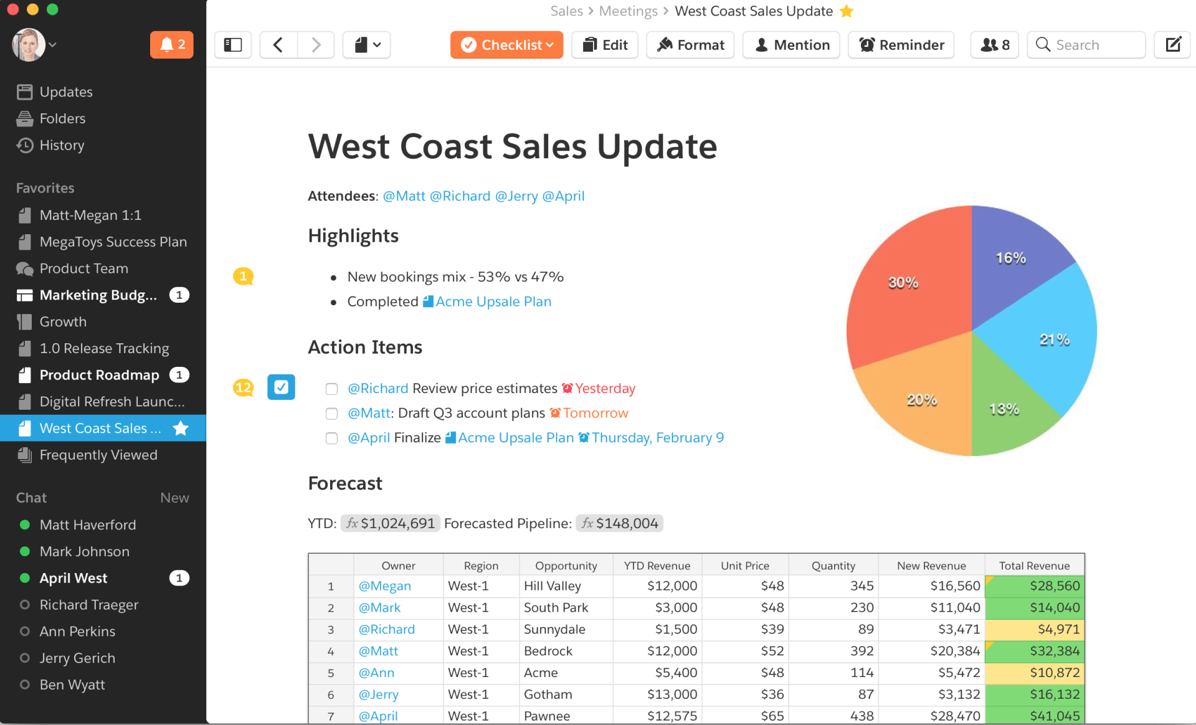Open the Edit mode

tap(605, 44)
